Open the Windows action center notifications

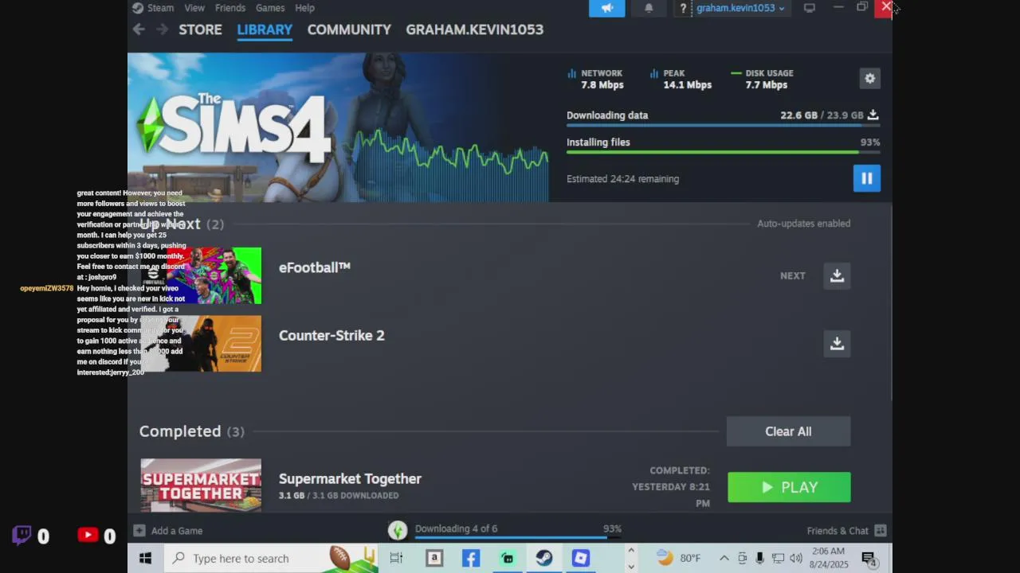coord(869,559)
